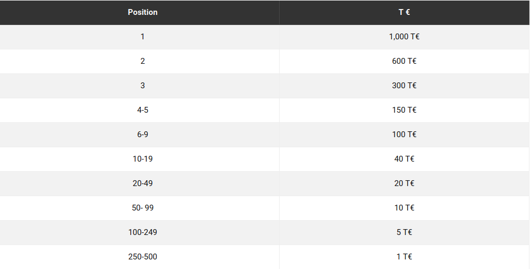Click the 6-9 position cell
This screenshot has height=269, width=530.
(x=142, y=134)
